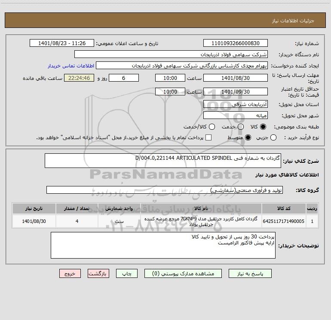Image resolution: width=331 pixels, height=320 pixels.
Task: Choose the متوسط purchase type option
Action: click(248, 137)
